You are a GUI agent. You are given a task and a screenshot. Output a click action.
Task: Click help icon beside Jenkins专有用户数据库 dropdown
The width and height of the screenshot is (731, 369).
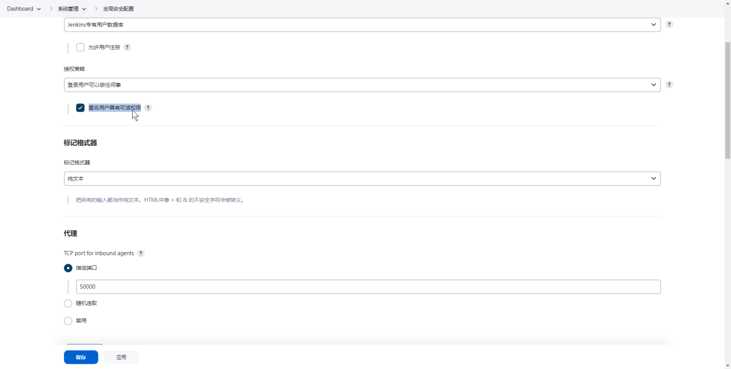click(x=669, y=25)
